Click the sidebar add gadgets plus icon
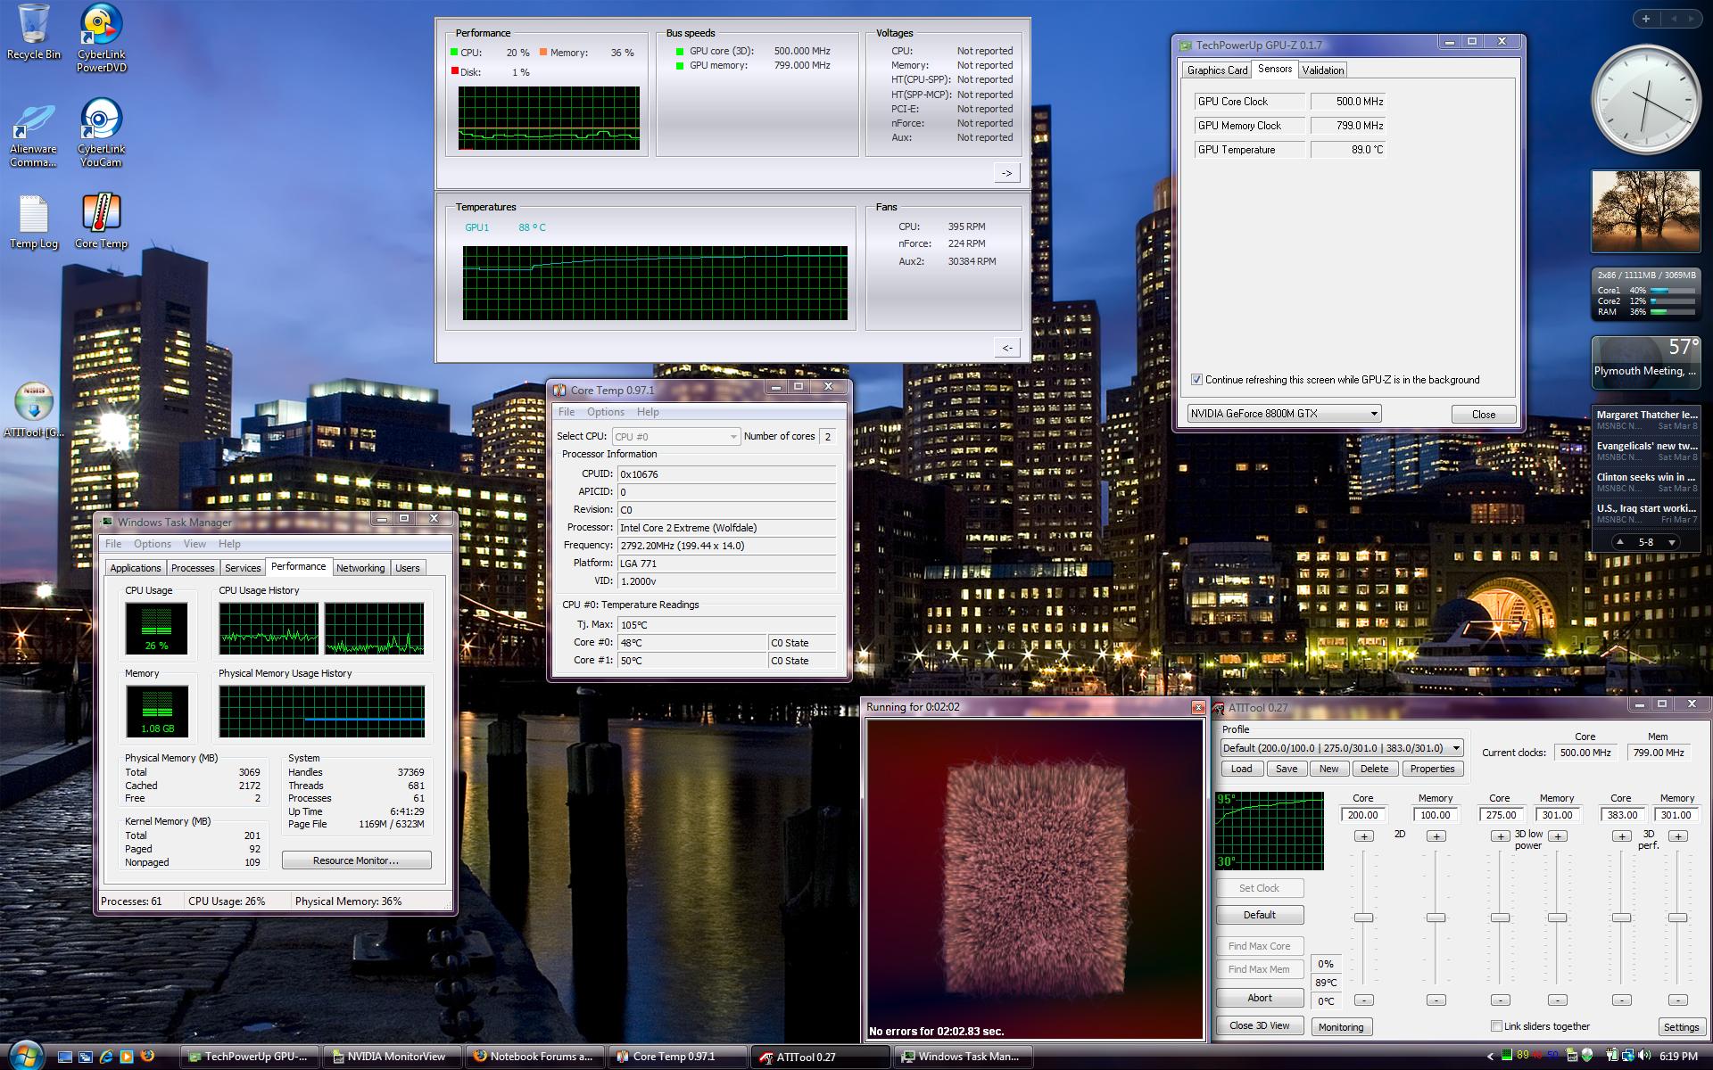 coord(1646,18)
